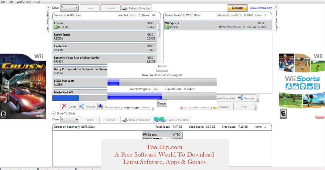Screen dimensions: 325x170
Task: Collapse the right Large Cover View arrow
Action: click(x=276, y=7)
